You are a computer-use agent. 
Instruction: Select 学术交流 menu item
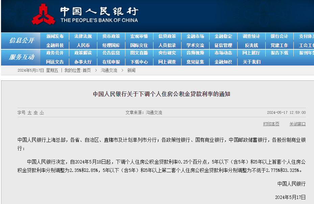tap(195, 46)
